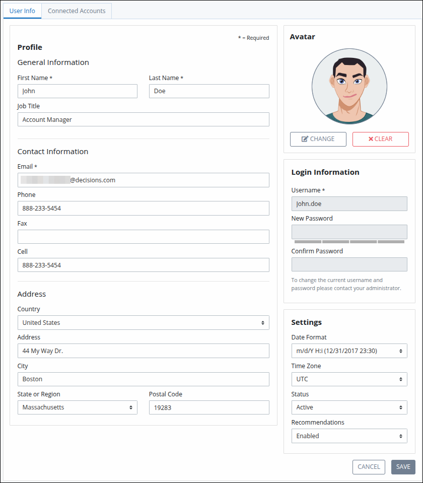The width and height of the screenshot is (423, 483).
Task: Open the Country dropdown
Action: pyautogui.click(x=143, y=322)
